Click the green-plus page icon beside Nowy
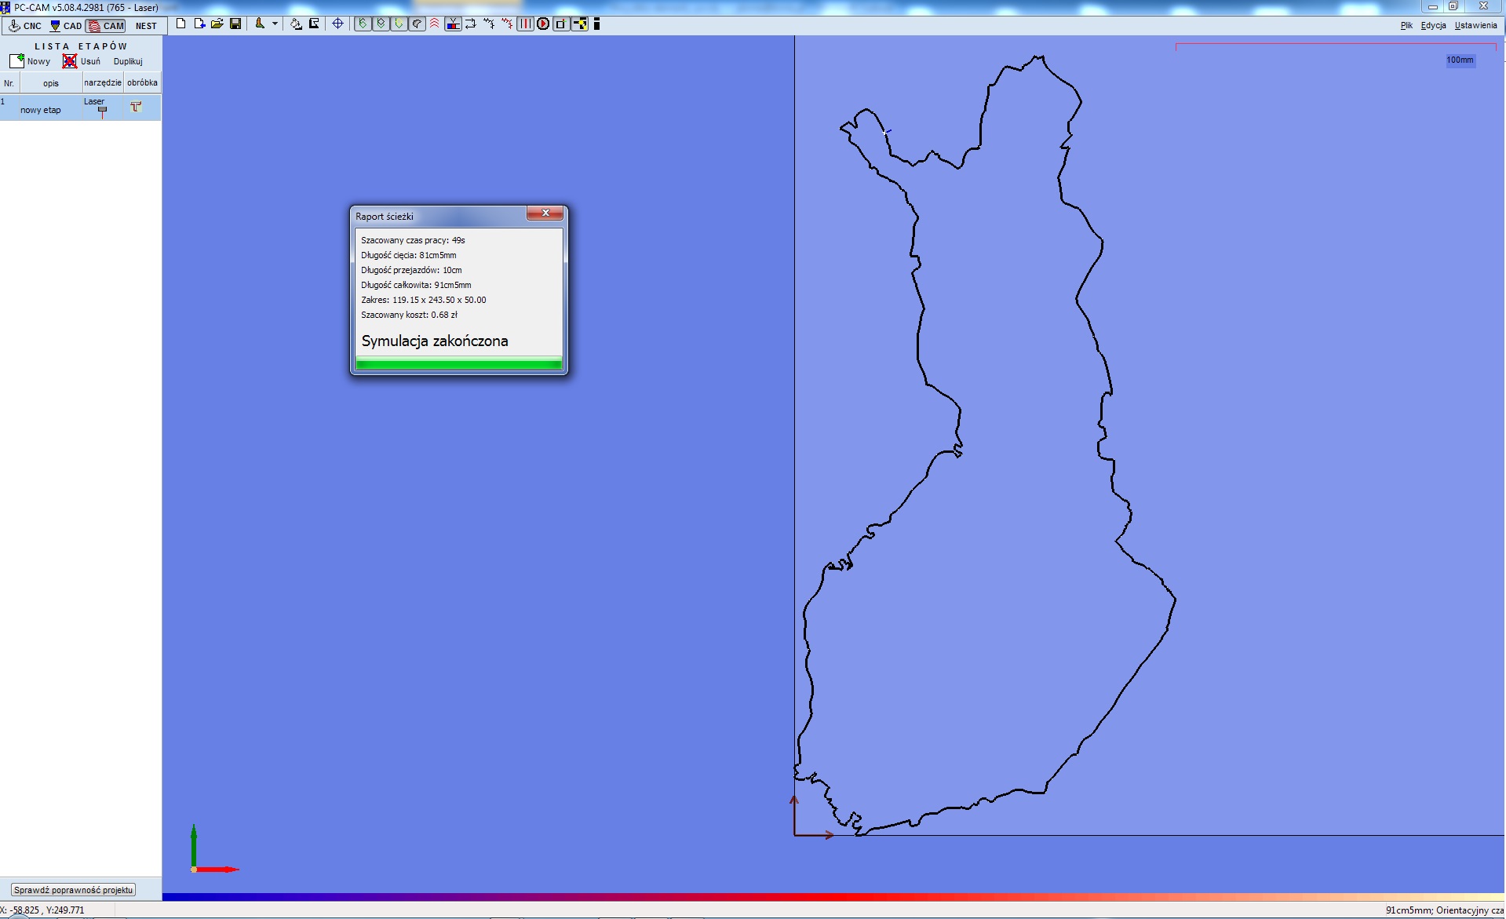Image resolution: width=1506 pixels, height=919 pixels. point(16,60)
